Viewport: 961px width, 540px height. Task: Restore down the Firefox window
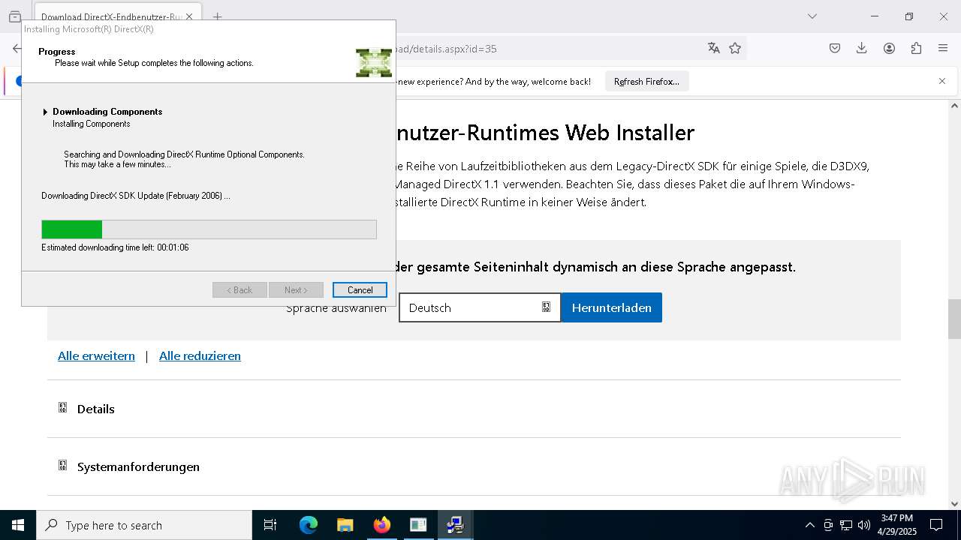point(908,16)
